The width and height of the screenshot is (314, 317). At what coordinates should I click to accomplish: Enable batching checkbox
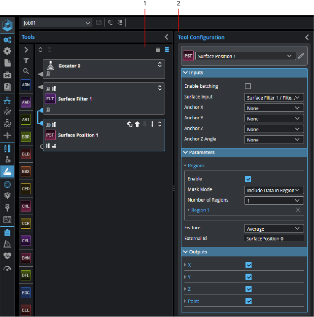(248, 86)
